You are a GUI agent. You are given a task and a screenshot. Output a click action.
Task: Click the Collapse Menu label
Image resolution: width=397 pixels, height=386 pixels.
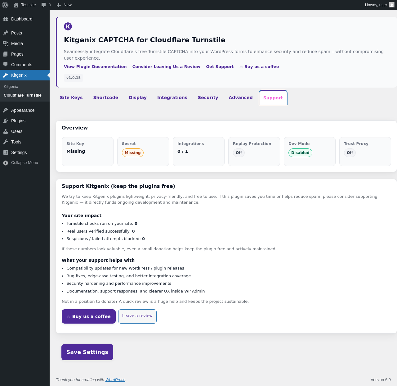25,163
